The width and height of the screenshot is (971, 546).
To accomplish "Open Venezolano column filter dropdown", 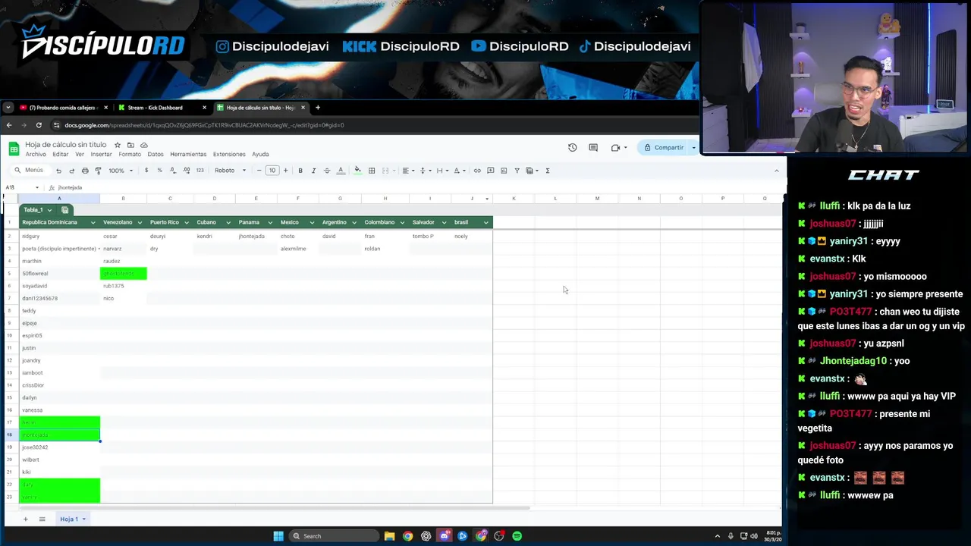I will [x=139, y=222].
